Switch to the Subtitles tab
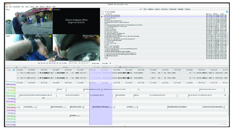 pos(151,9)
